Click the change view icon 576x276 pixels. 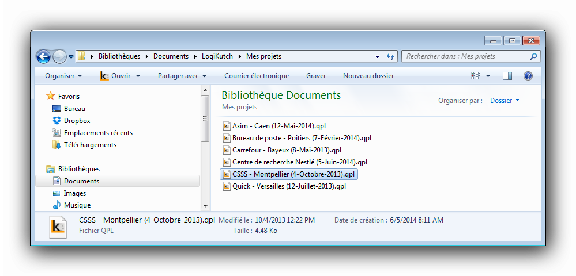click(x=475, y=76)
